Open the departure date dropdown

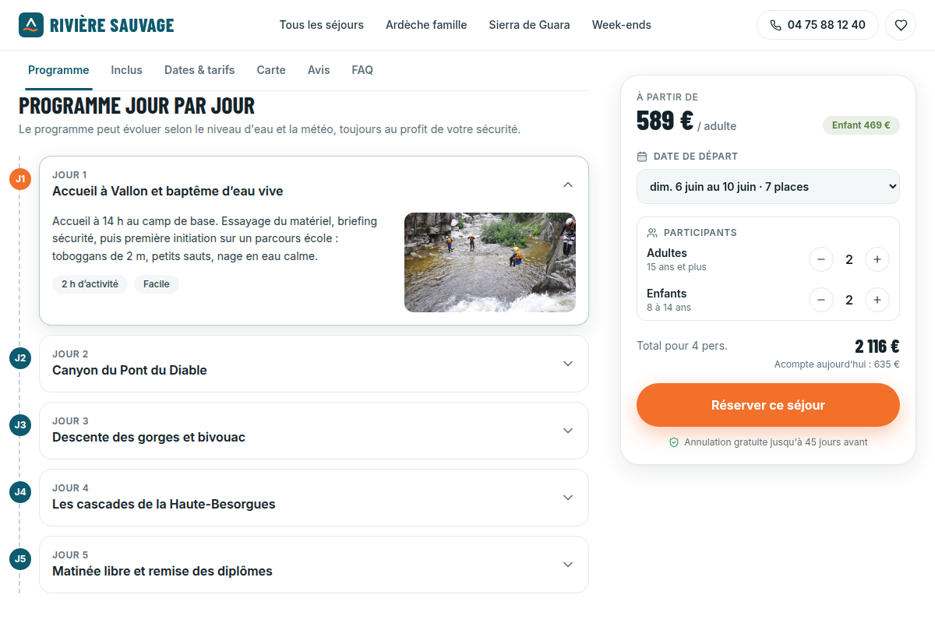coord(768,187)
